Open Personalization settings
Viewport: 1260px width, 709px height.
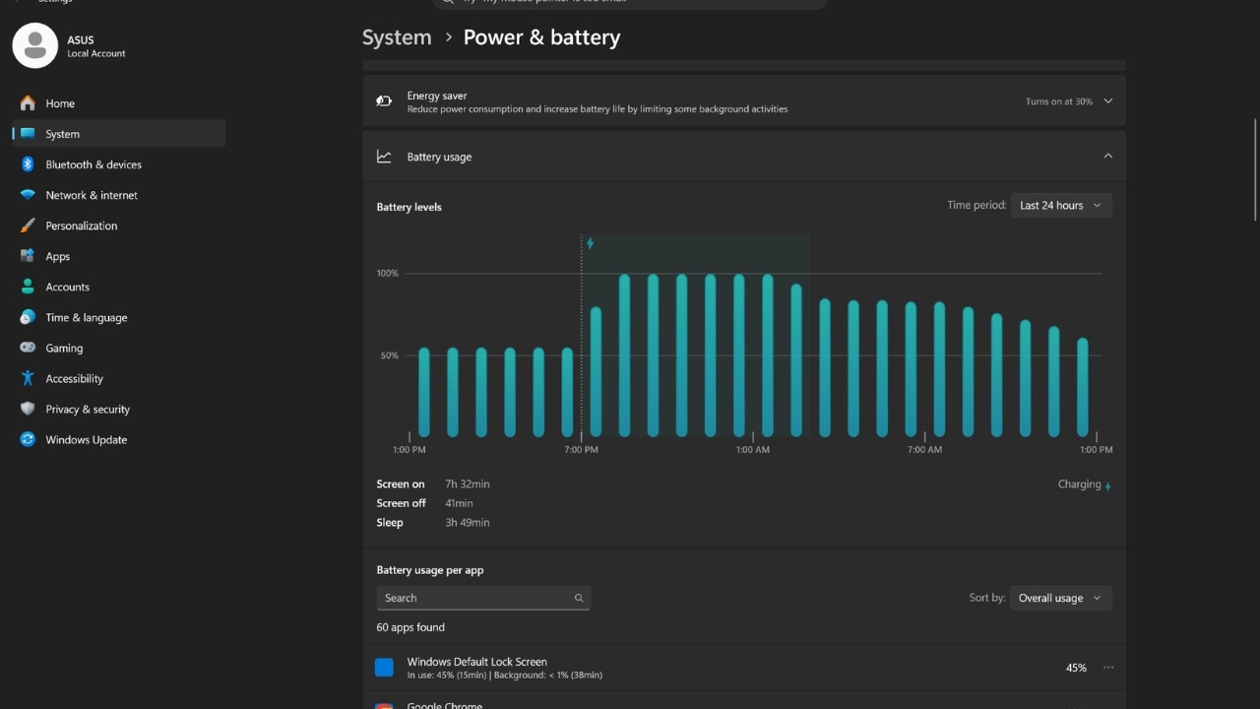pos(119,226)
